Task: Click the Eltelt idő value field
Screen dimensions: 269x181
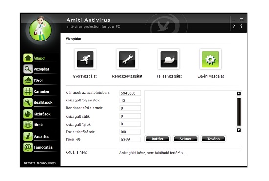Action: pyautogui.click(x=130, y=140)
